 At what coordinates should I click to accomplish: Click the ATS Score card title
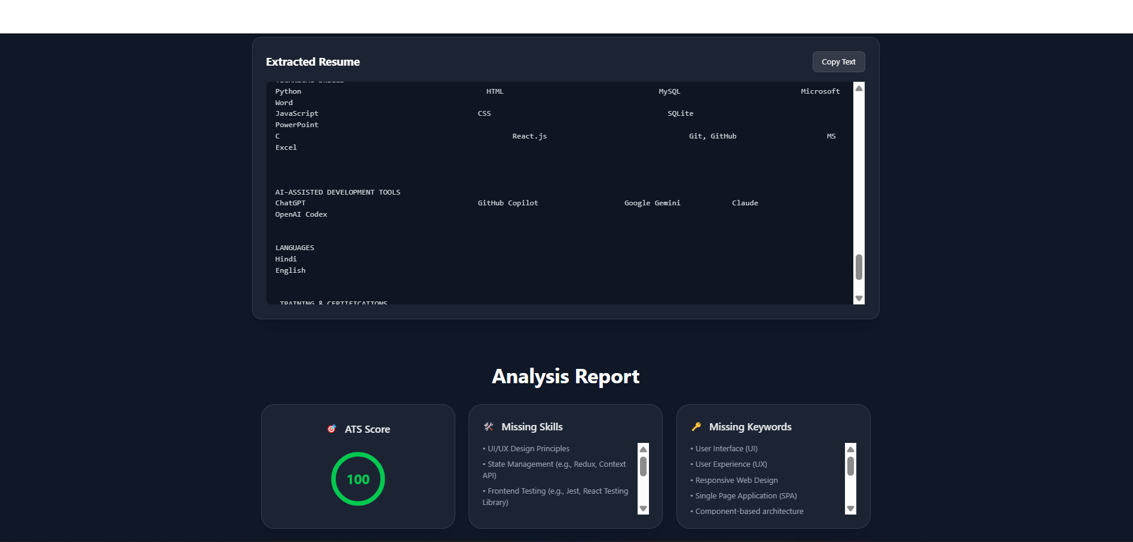pos(367,429)
